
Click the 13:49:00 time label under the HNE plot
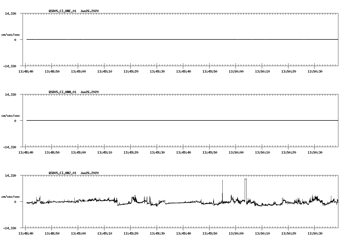78,72
